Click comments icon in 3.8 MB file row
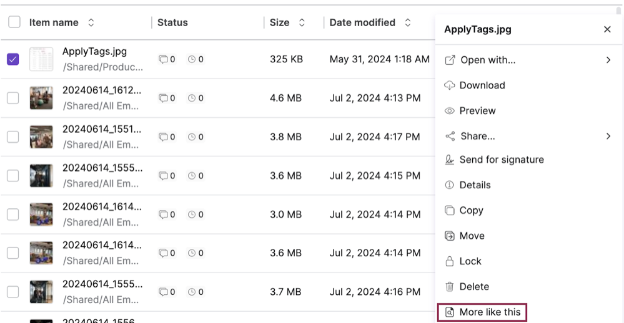This screenshot has width=624, height=323. [x=163, y=137]
